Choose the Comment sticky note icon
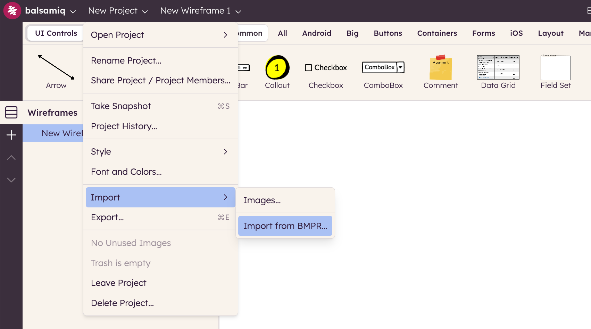 tap(440, 67)
